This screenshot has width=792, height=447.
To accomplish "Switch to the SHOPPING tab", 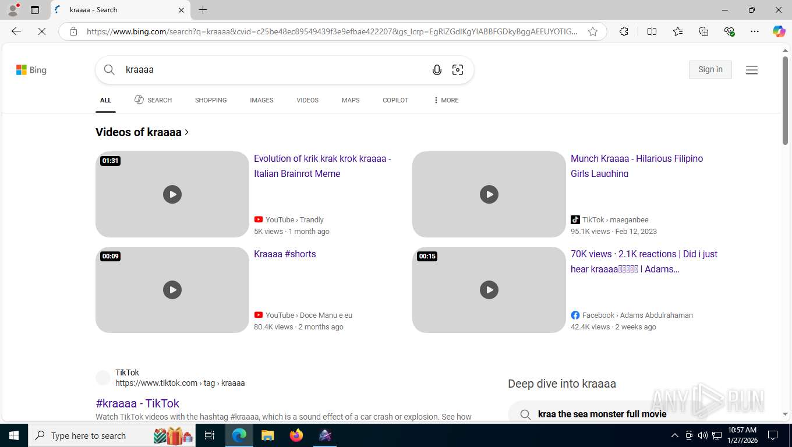I will (211, 100).
